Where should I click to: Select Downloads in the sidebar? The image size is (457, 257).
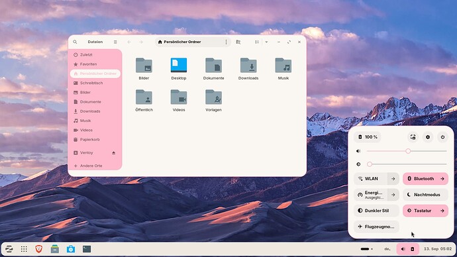pyautogui.click(x=95, y=111)
